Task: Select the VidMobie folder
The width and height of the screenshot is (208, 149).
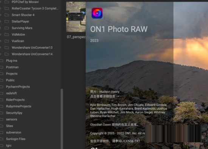Action: 18,35
